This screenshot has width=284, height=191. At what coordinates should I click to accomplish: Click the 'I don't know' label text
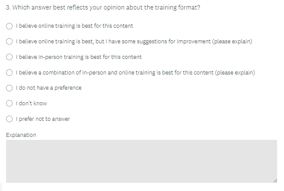[x=31, y=104]
